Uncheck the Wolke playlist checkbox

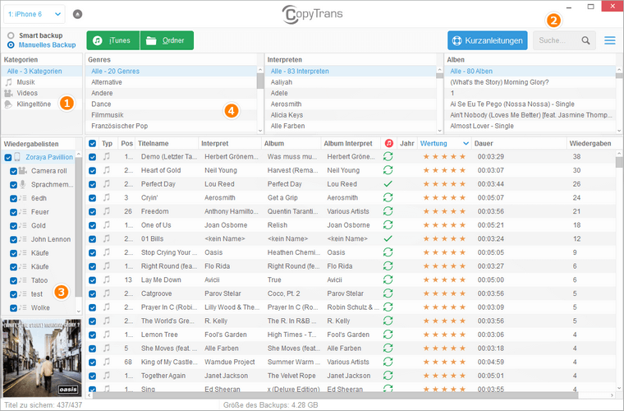point(13,308)
